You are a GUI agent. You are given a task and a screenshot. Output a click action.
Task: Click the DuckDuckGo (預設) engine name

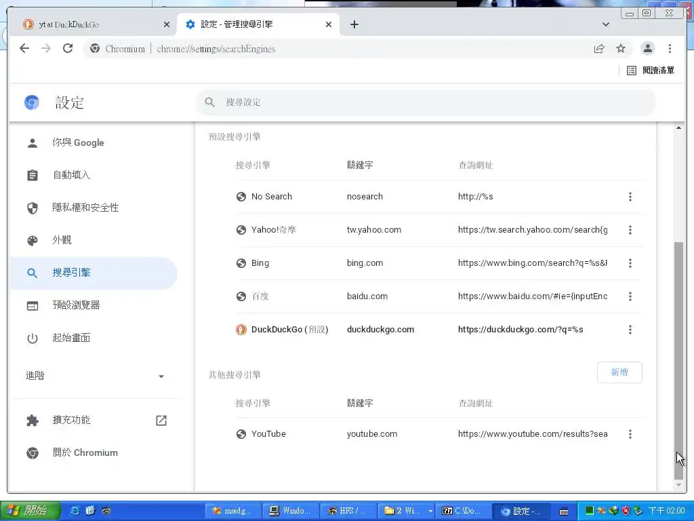pos(290,330)
